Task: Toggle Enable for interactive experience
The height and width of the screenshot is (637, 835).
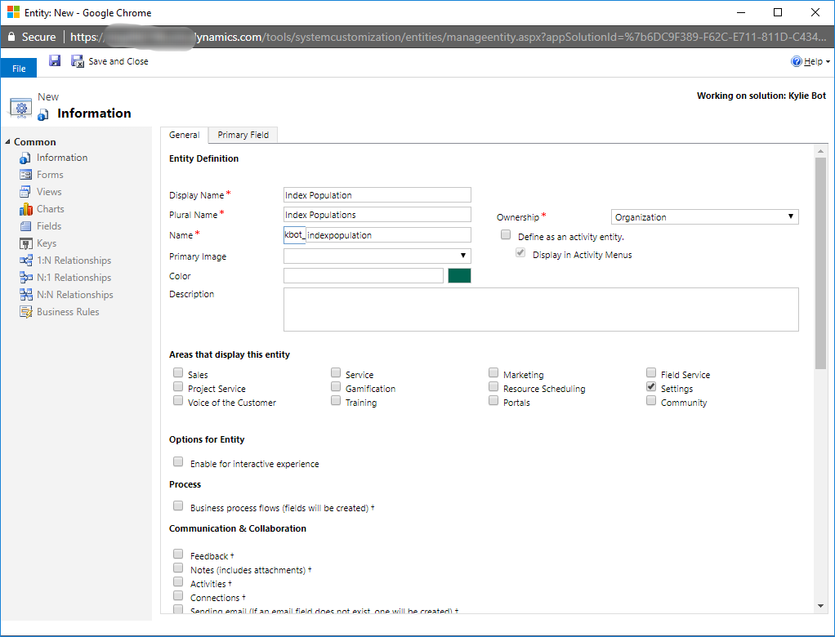Action: (178, 462)
